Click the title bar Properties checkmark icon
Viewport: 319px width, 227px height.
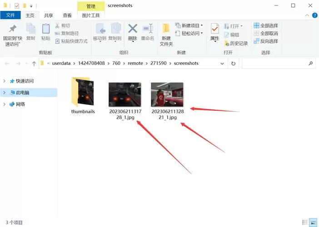[x=17, y=6]
